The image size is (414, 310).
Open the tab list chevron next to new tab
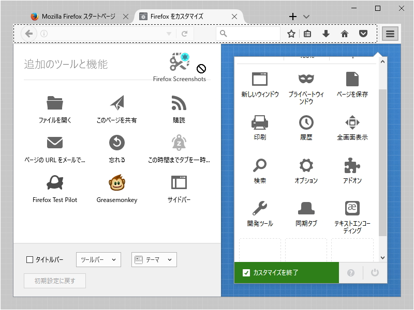tap(305, 16)
